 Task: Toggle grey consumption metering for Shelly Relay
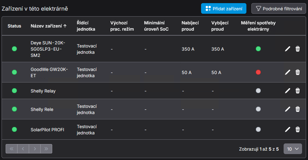258,91
